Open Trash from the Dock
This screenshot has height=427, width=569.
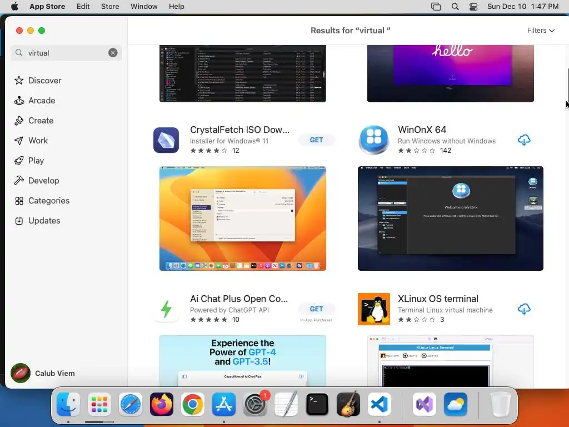[x=501, y=404]
